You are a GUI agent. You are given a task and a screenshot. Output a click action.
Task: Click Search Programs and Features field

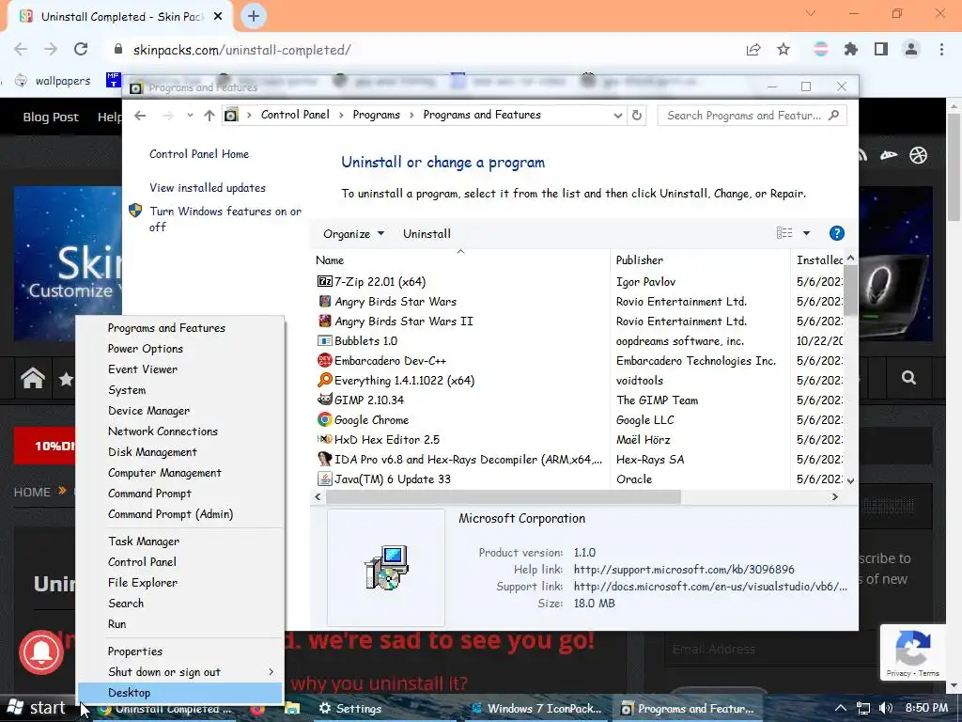752,116
